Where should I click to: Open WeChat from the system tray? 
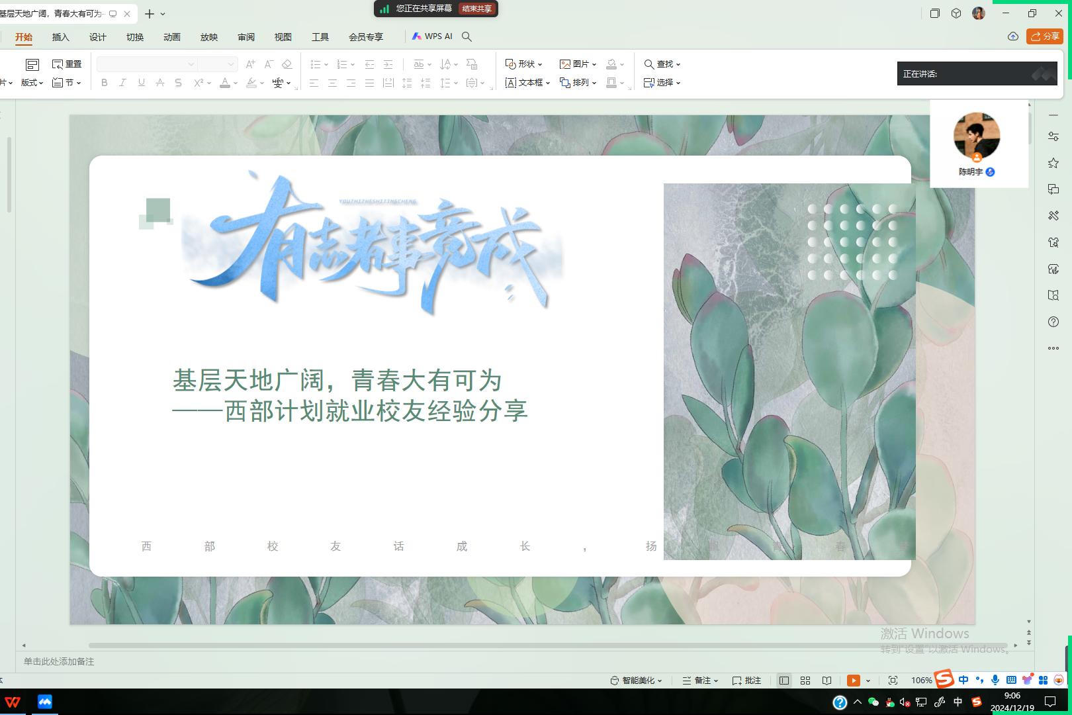coord(873,702)
